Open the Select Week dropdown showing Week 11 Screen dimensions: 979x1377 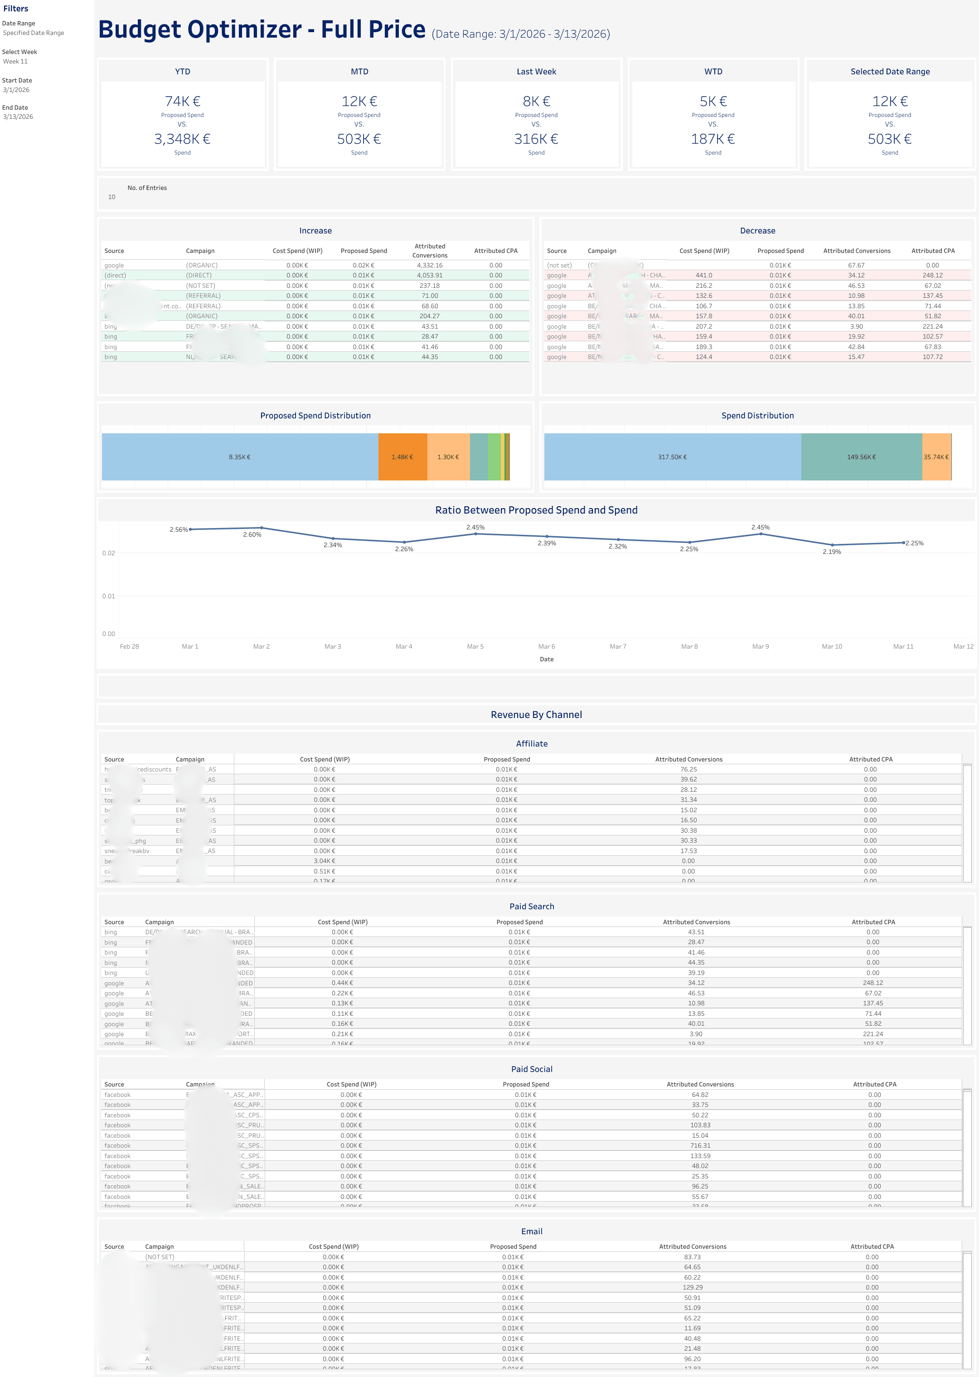16,62
